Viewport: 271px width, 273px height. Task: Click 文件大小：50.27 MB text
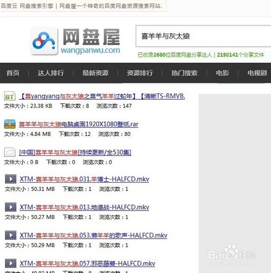click(x=30, y=217)
